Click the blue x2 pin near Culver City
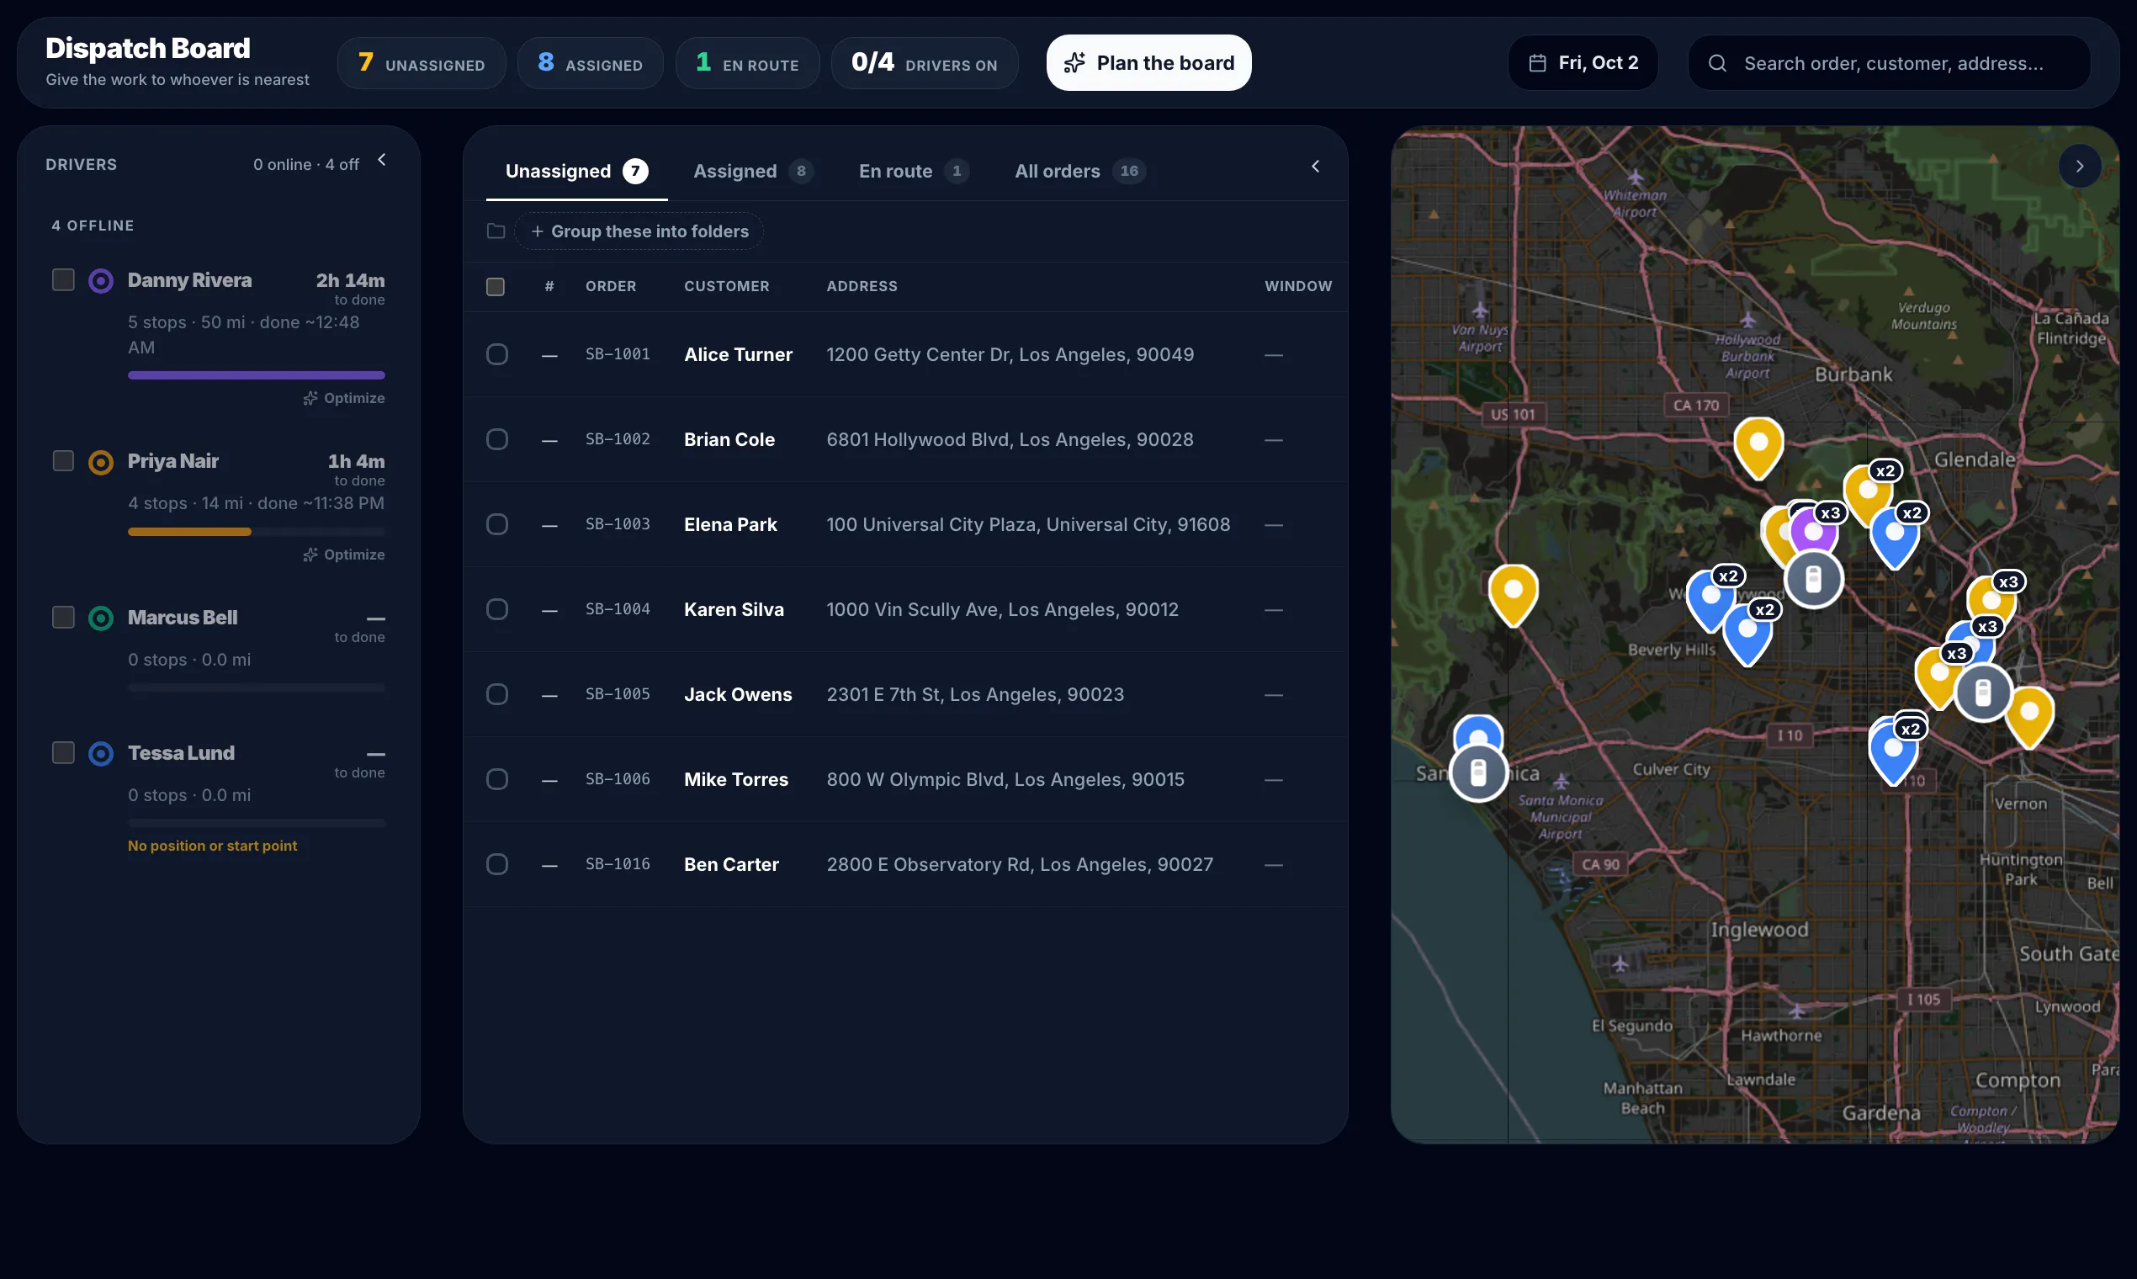 pyautogui.click(x=1892, y=751)
